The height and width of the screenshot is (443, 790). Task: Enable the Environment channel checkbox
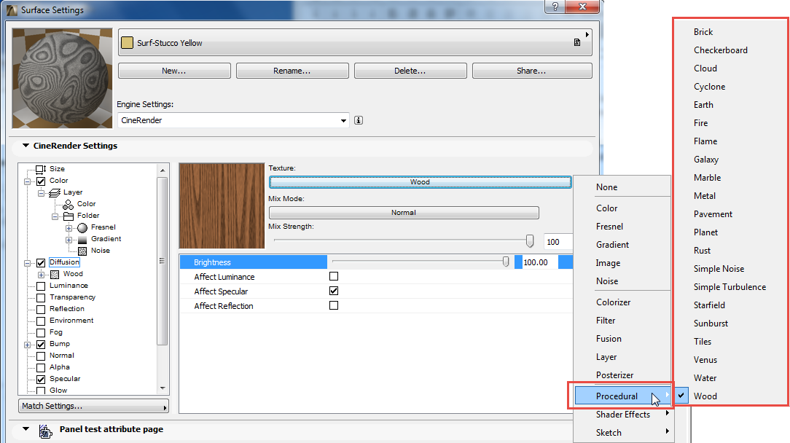click(x=41, y=321)
